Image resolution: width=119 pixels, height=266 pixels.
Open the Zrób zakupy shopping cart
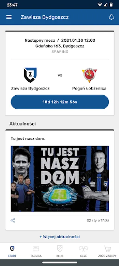point(107,249)
